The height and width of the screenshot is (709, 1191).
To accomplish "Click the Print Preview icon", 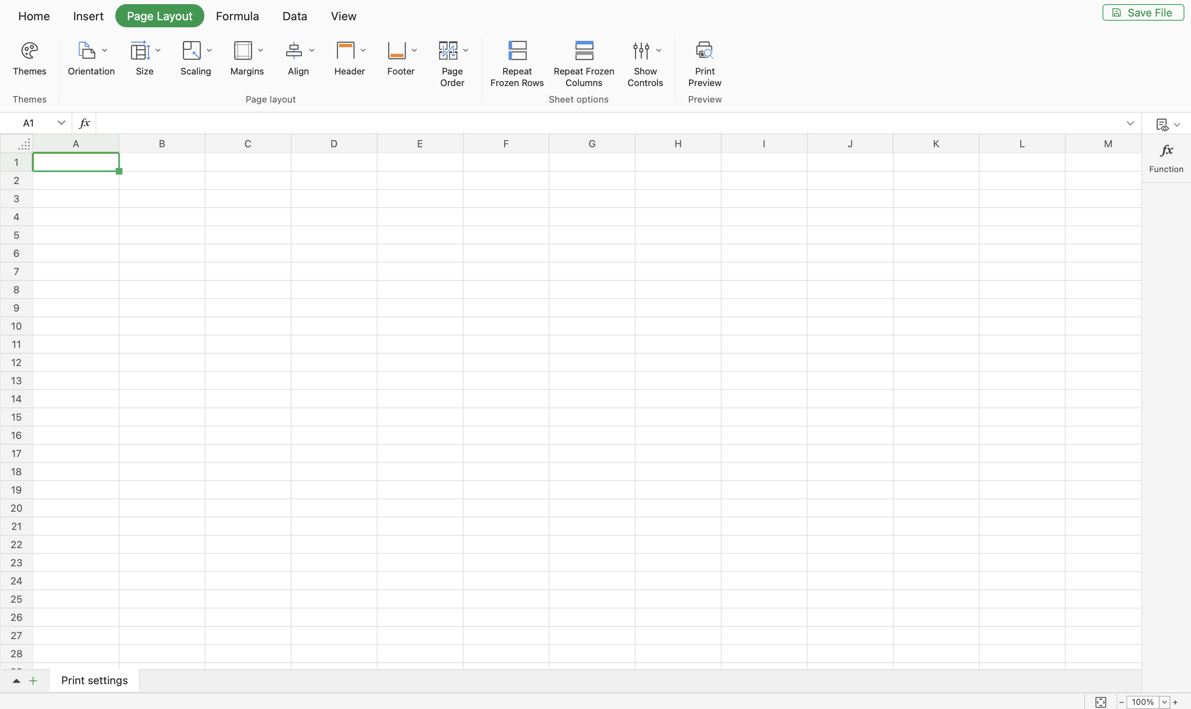I will click(704, 50).
